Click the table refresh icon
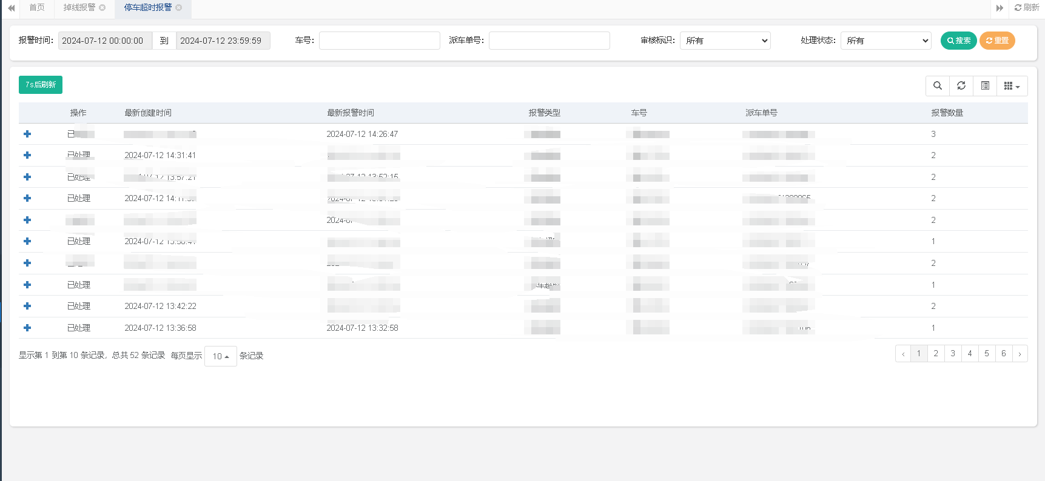1045x481 pixels. coord(961,86)
